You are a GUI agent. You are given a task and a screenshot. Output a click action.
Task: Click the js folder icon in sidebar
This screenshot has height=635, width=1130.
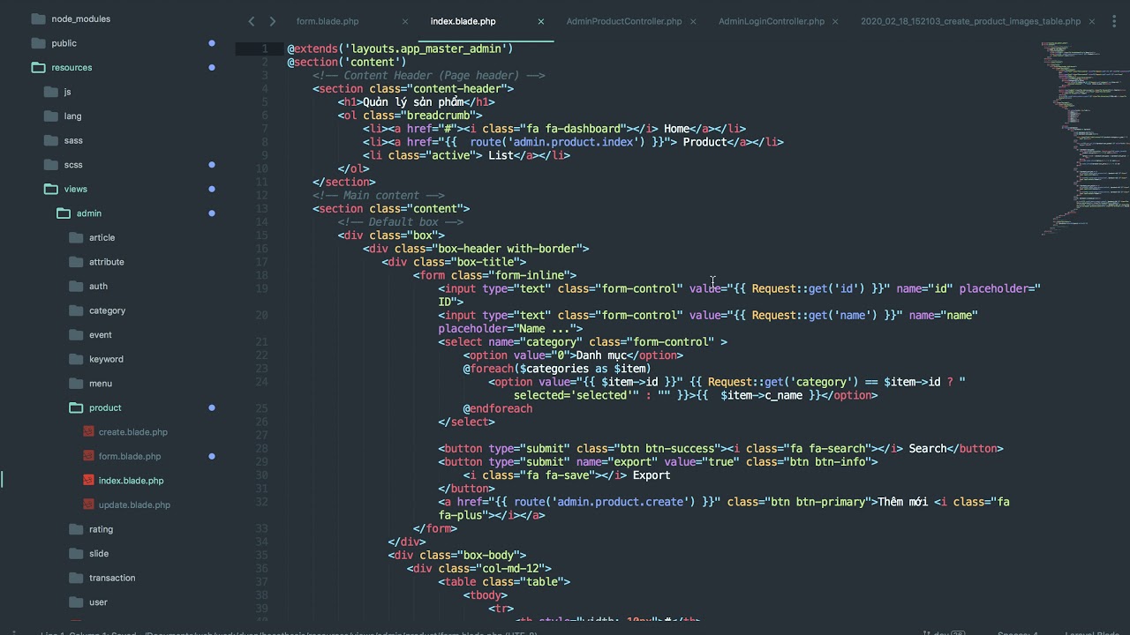point(50,92)
